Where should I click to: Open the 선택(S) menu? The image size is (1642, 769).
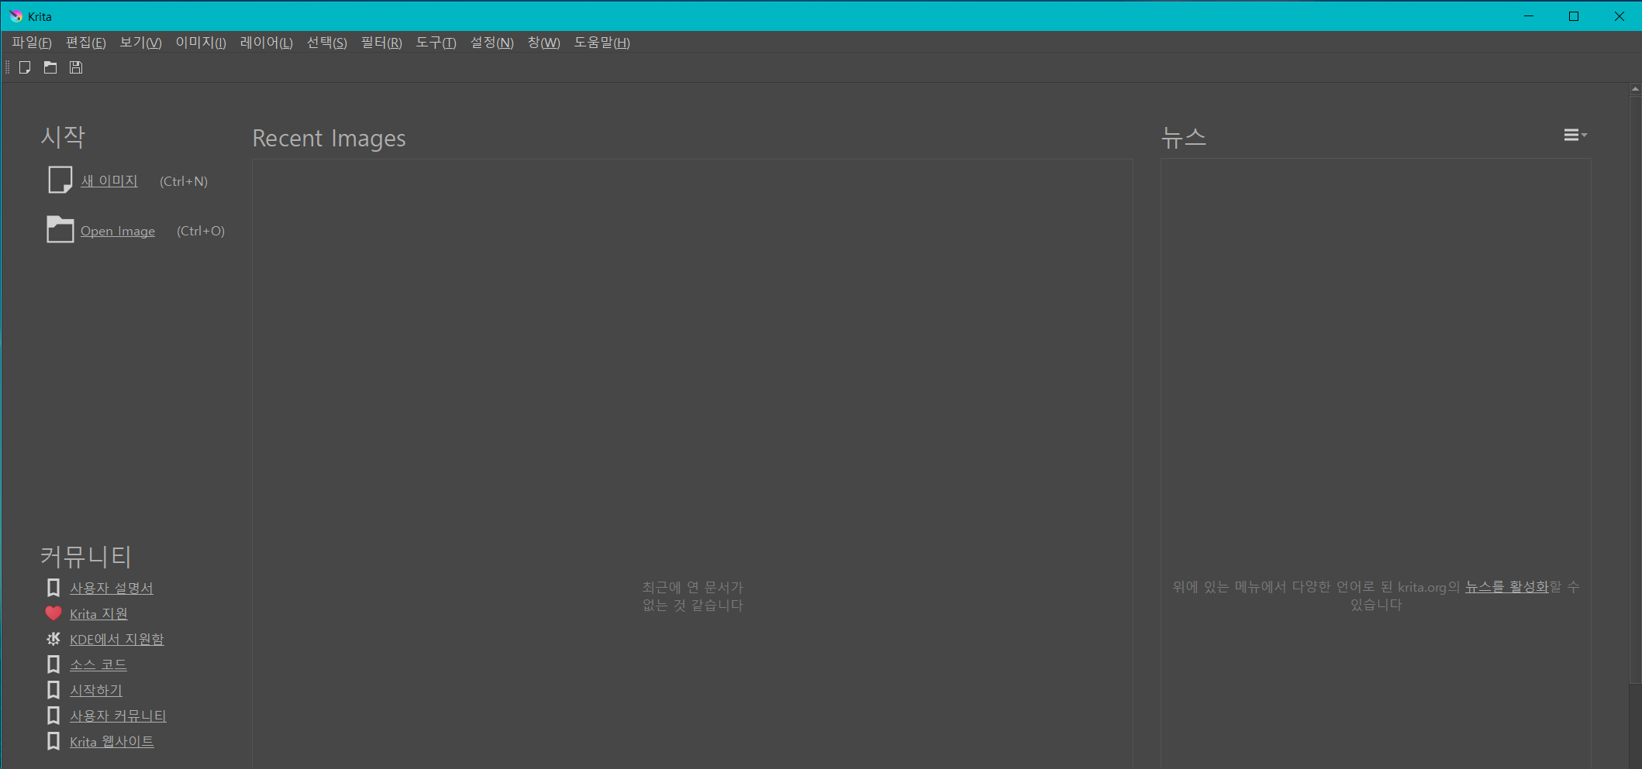point(327,43)
